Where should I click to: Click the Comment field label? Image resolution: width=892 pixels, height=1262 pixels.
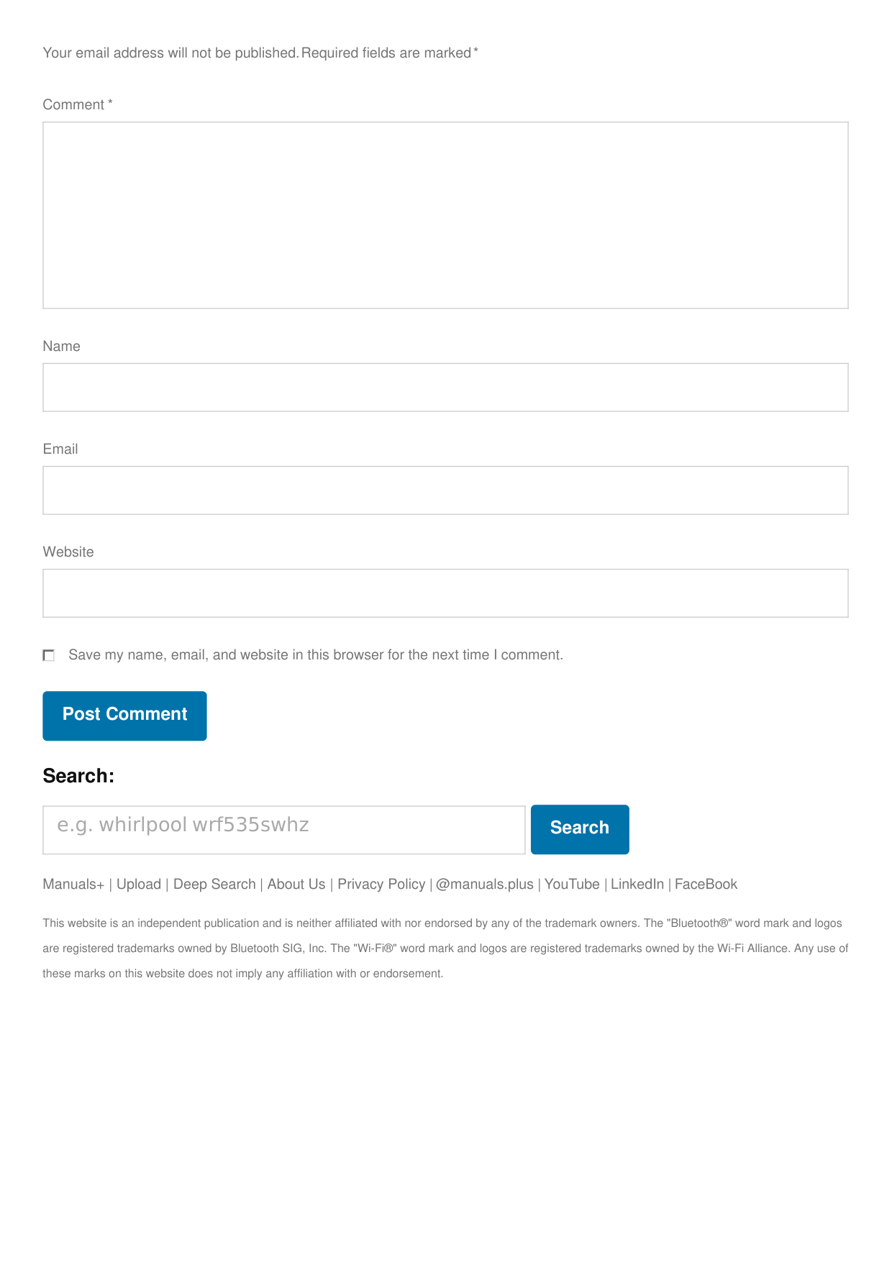point(73,105)
